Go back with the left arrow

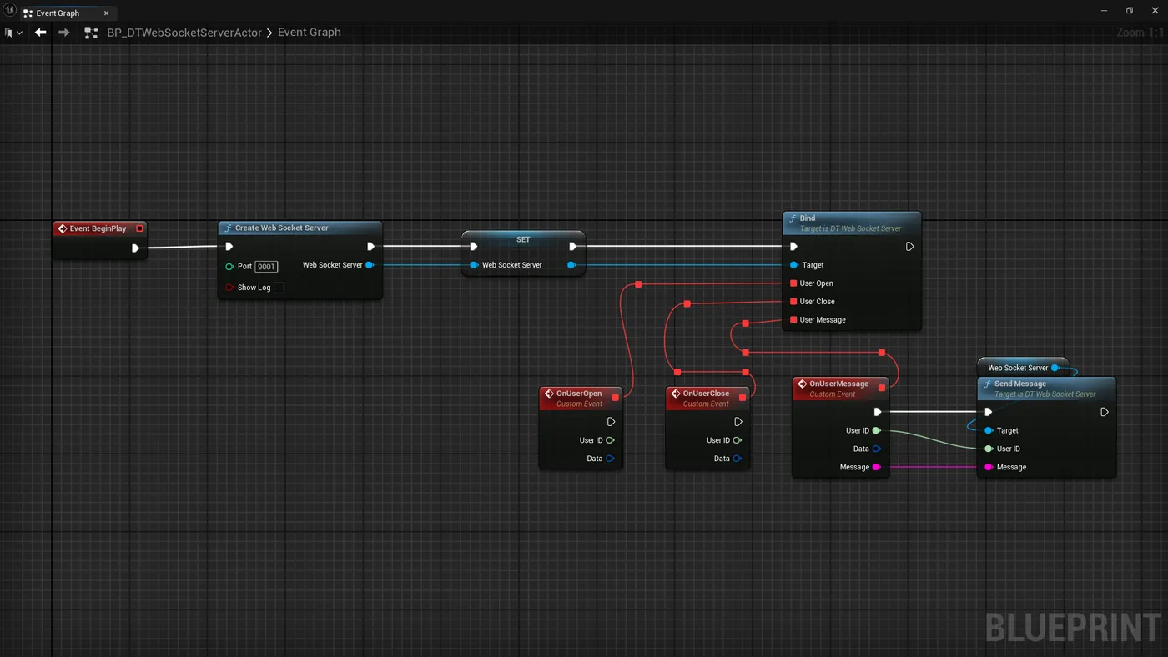[40, 33]
